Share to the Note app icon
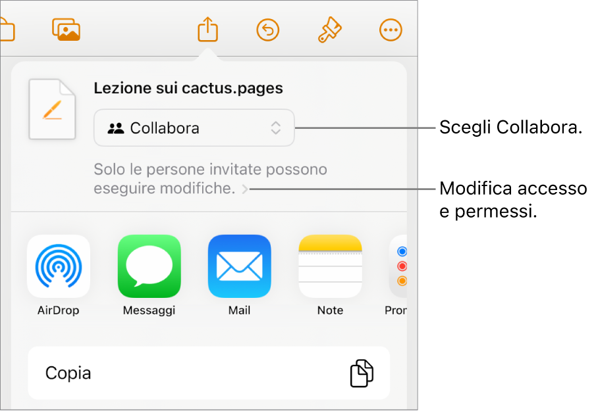 pos(330,266)
